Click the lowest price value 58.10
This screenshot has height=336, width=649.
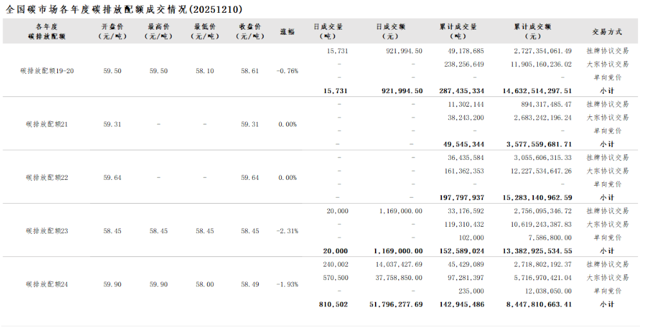(205, 71)
